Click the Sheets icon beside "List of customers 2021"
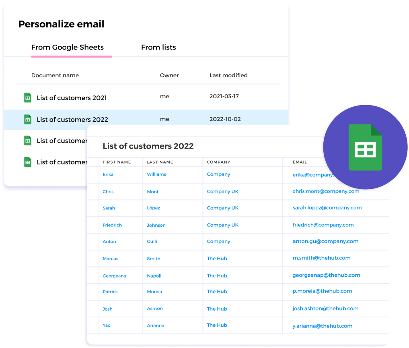 tap(27, 97)
